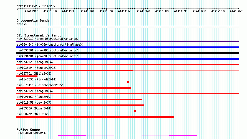Click the red esv1001467 variant bar
This screenshot has height=139, width=247.
click(79, 99)
